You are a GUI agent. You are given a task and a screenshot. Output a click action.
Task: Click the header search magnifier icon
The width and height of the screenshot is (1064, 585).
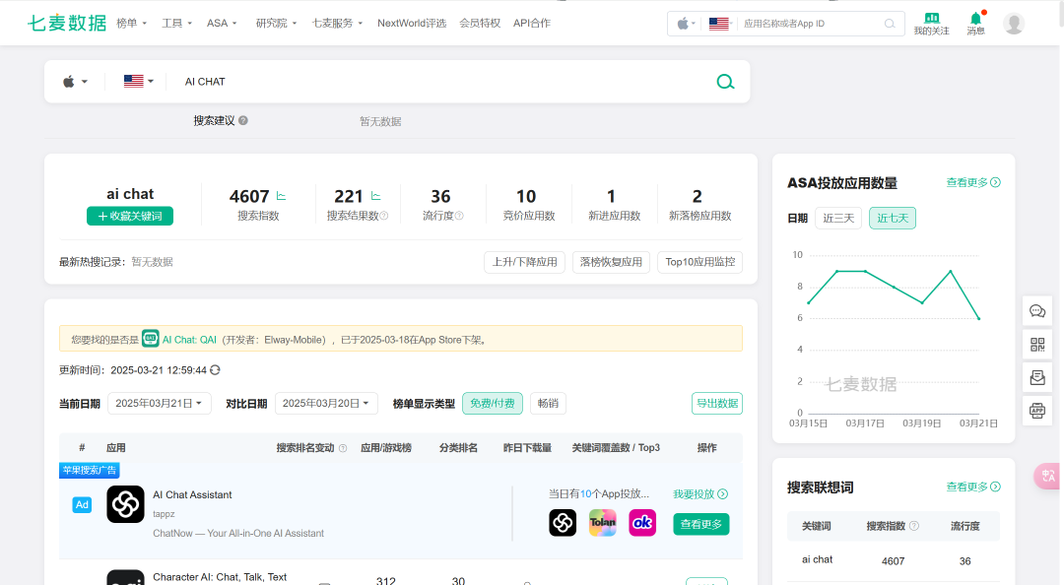(x=889, y=24)
